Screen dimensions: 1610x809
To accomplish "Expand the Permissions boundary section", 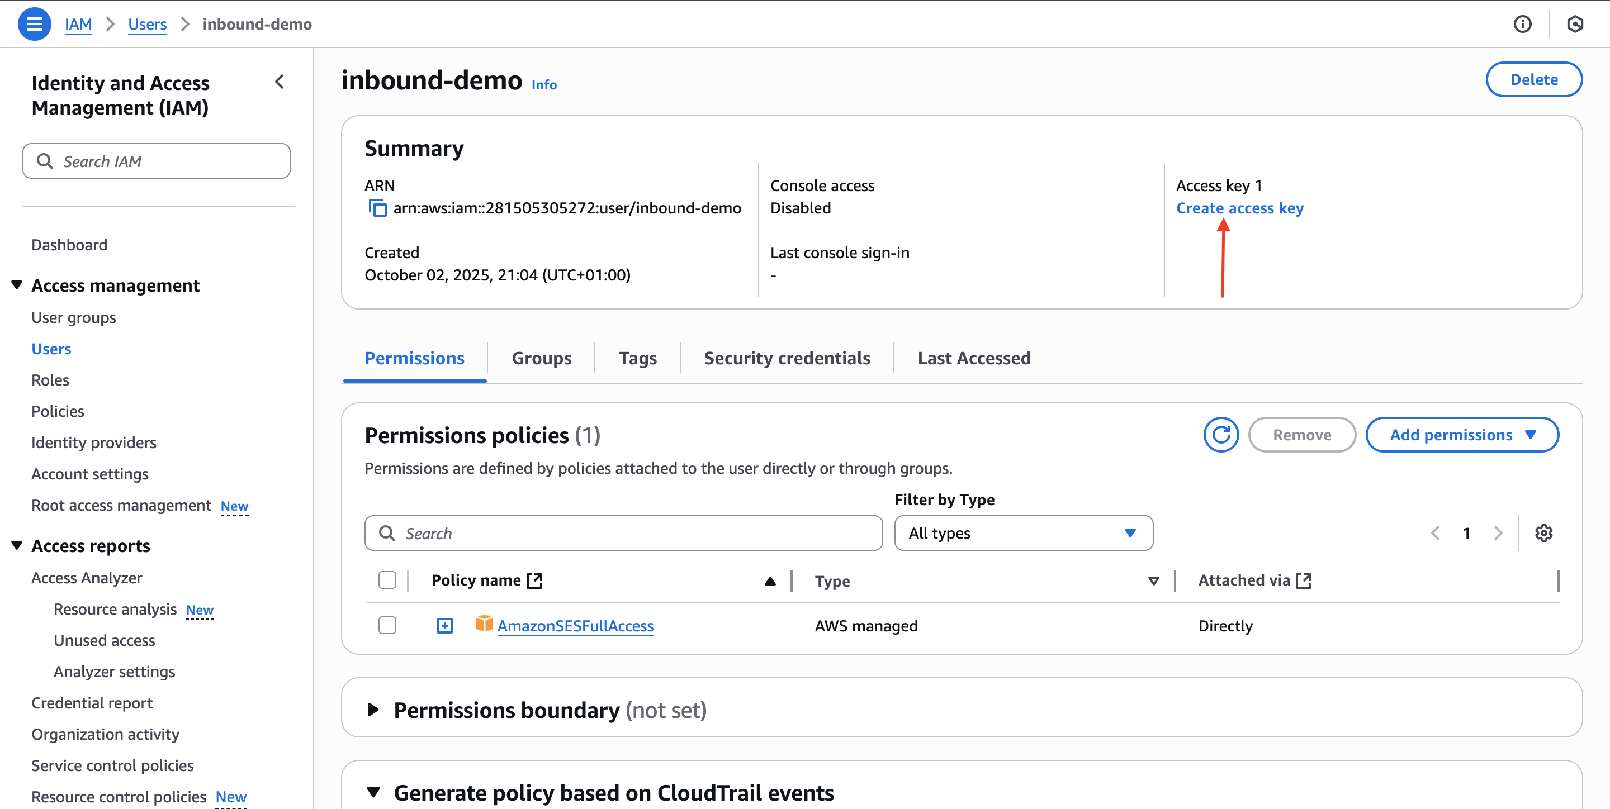I will coord(373,710).
